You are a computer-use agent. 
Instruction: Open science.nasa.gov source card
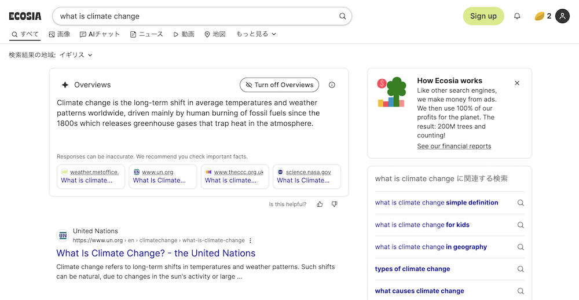click(306, 176)
